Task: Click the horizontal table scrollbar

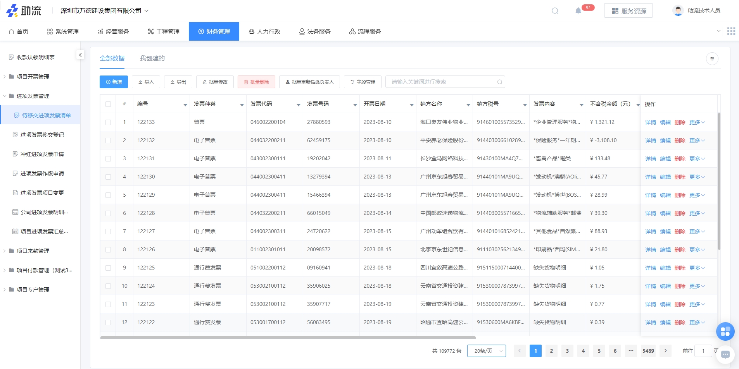Action: pyautogui.click(x=288, y=338)
